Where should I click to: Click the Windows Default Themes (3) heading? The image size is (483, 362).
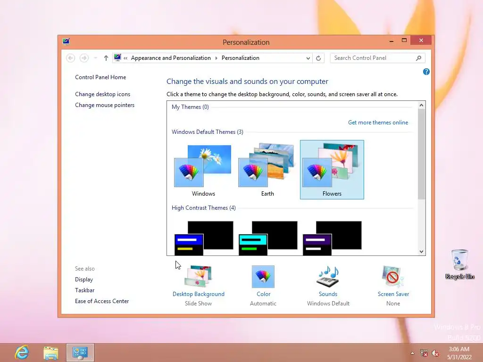click(x=208, y=132)
